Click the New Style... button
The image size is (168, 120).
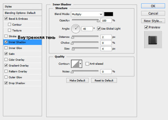click(x=153, y=21)
